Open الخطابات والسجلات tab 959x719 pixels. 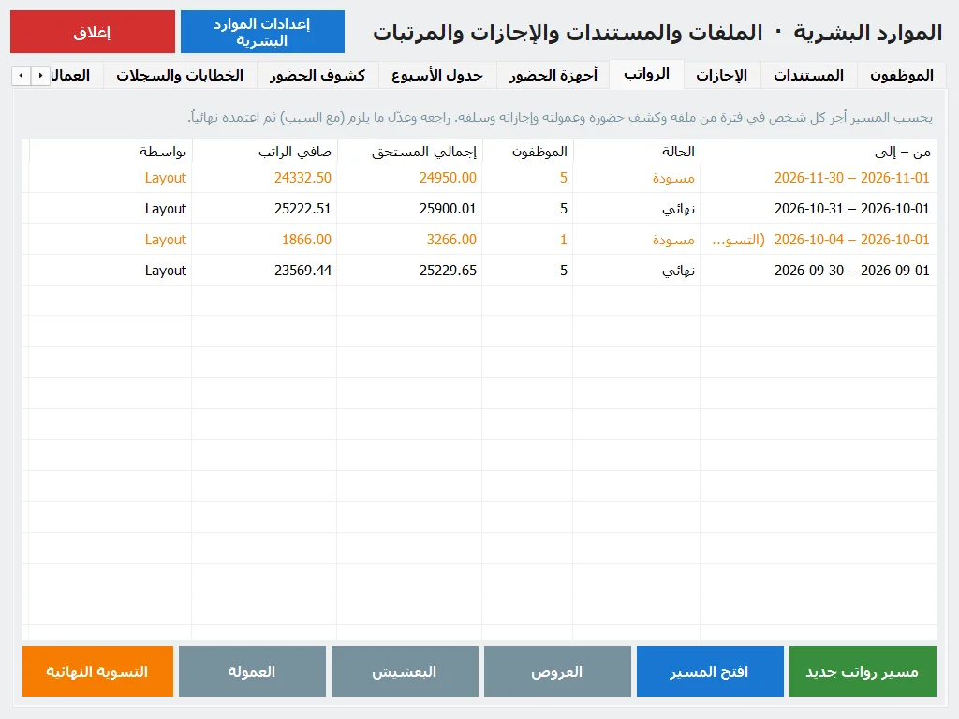180,75
